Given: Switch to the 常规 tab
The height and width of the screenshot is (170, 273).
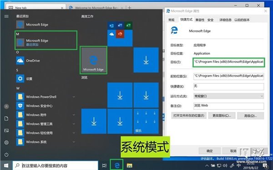Looking at the screenshot, I should coord(172,20).
